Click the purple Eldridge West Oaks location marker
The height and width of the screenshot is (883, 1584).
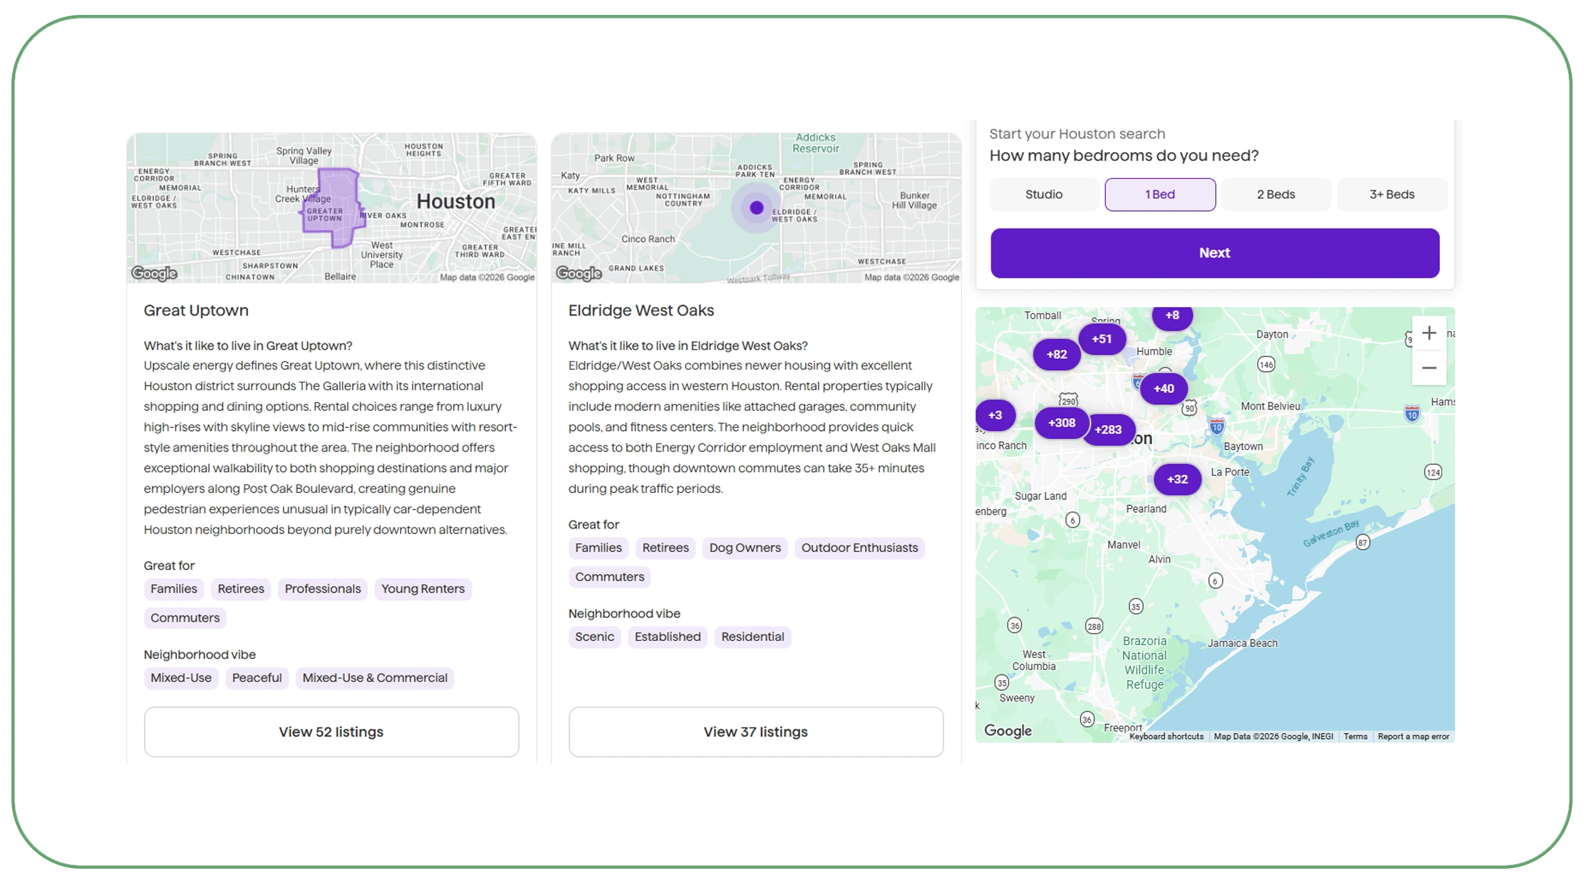click(757, 208)
